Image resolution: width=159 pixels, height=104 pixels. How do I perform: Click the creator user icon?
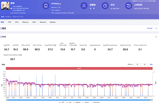[x=84, y=6]
